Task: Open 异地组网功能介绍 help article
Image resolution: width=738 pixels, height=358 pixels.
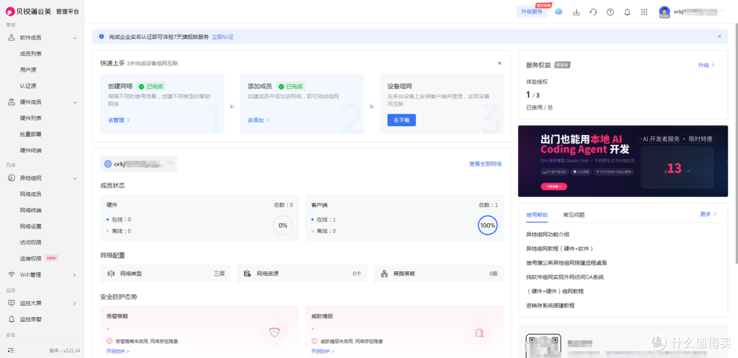Action: pos(547,235)
